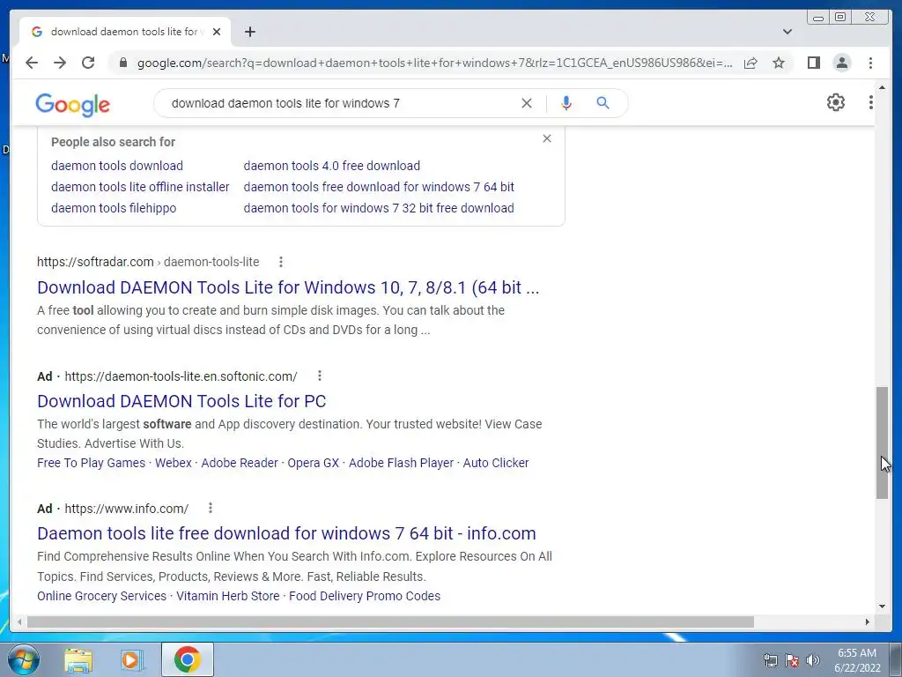Click the browser address bar URL
The height and width of the screenshot is (677, 902).
[x=434, y=63]
